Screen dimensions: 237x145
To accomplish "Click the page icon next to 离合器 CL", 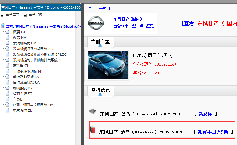I will click(x=7, y=65).
